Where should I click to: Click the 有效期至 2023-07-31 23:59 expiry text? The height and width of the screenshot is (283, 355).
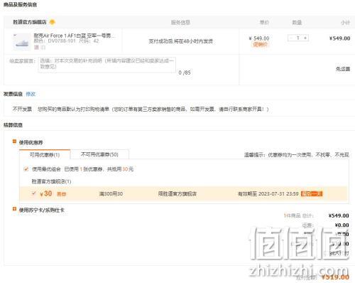(x=268, y=194)
